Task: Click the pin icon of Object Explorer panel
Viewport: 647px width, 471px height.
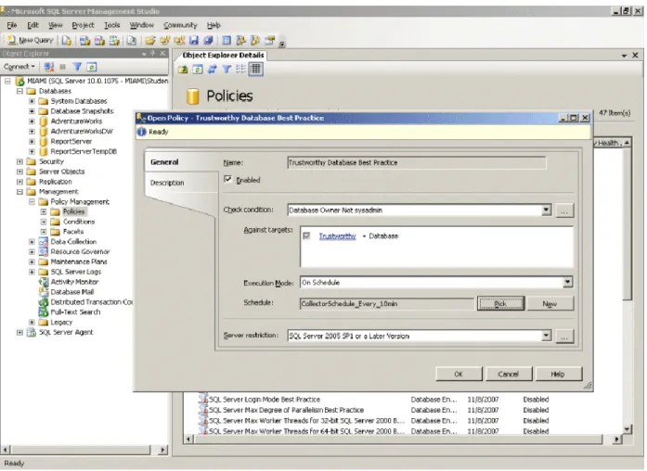Action: click(x=152, y=54)
